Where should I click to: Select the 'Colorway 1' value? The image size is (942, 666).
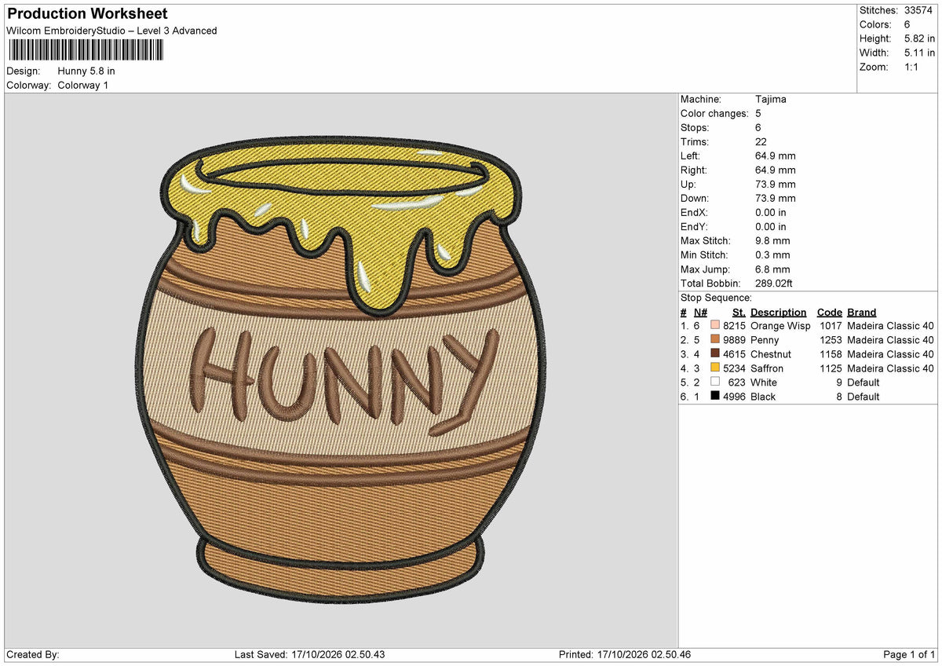[x=83, y=85]
